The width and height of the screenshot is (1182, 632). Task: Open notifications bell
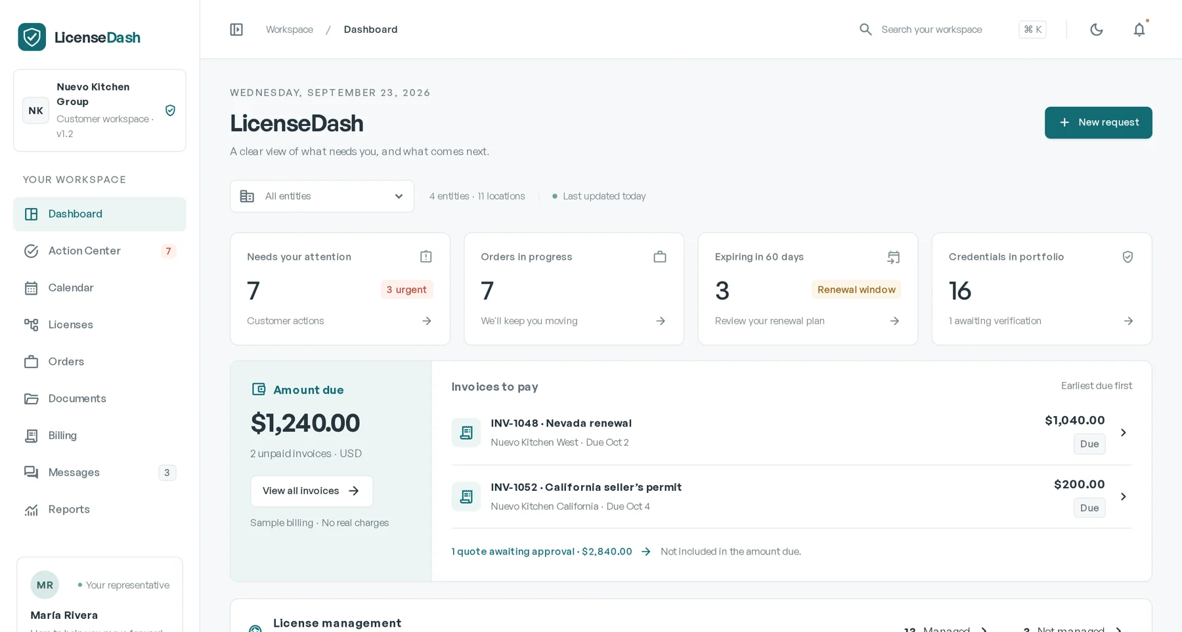(1139, 30)
